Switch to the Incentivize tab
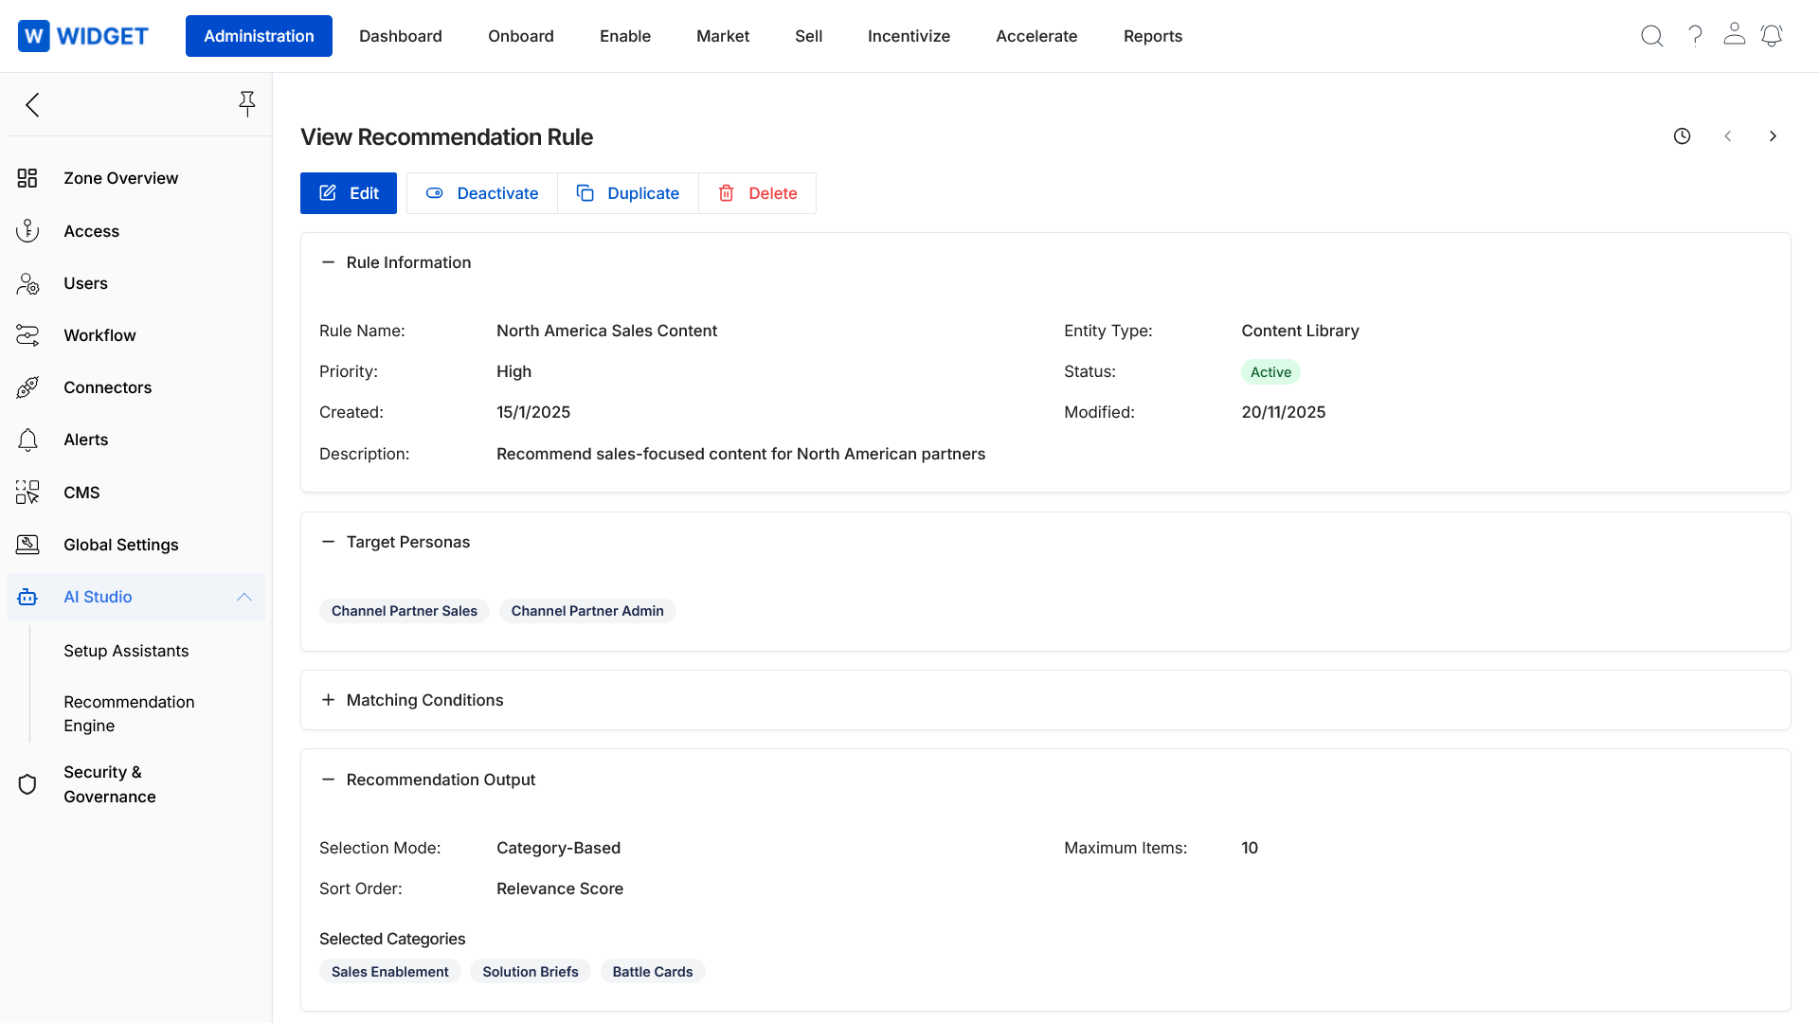1819x1023 pixels. point(909,36)
